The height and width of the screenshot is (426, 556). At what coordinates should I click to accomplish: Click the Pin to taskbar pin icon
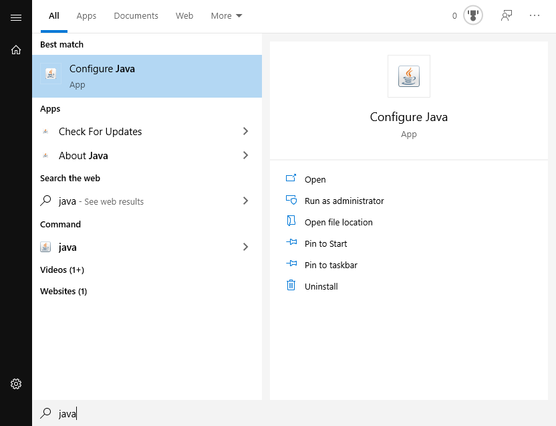point(291,263)
